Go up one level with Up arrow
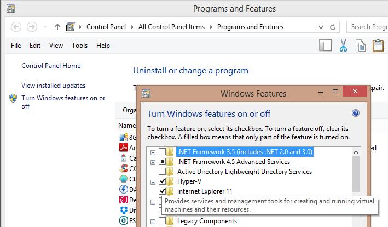Image resolution: width=388 pixels, height=227 pixels. [x=57, y=27]
